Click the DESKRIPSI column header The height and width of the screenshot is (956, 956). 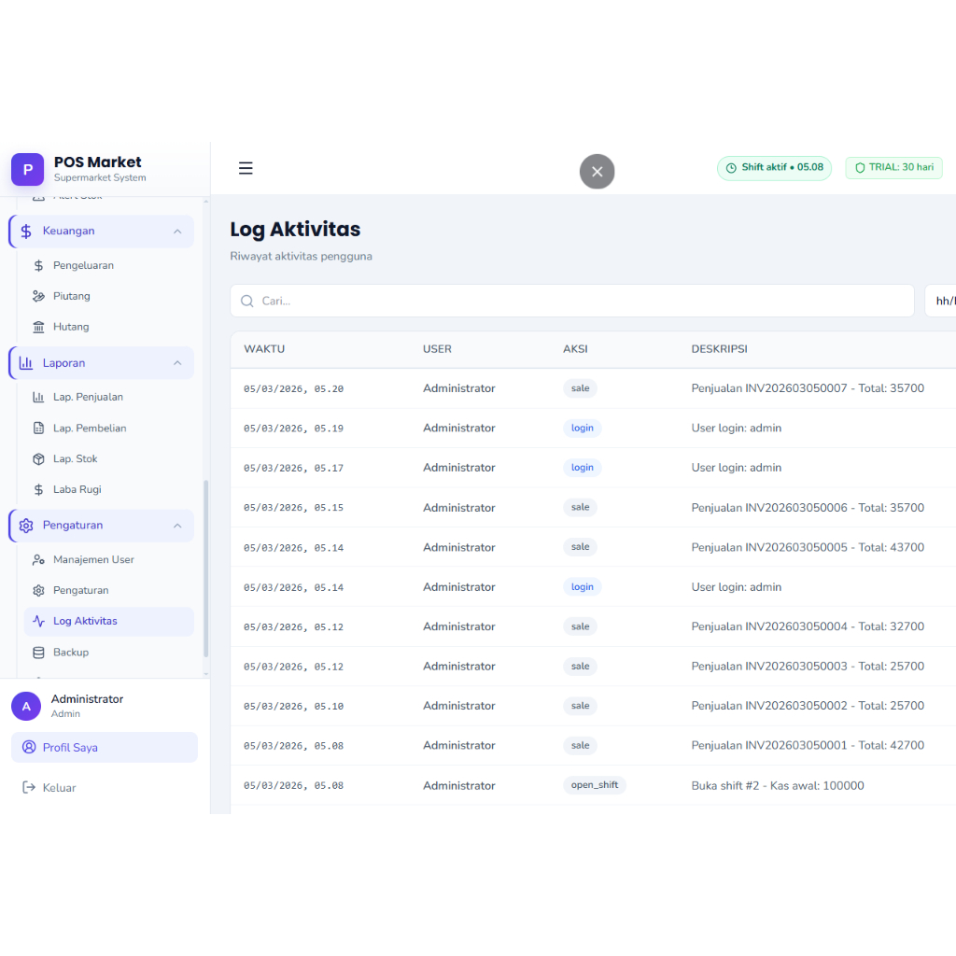(x=720, y=349)
